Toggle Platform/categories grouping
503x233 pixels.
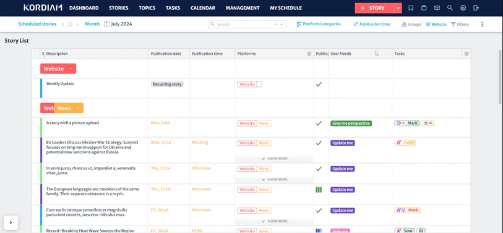319,24
